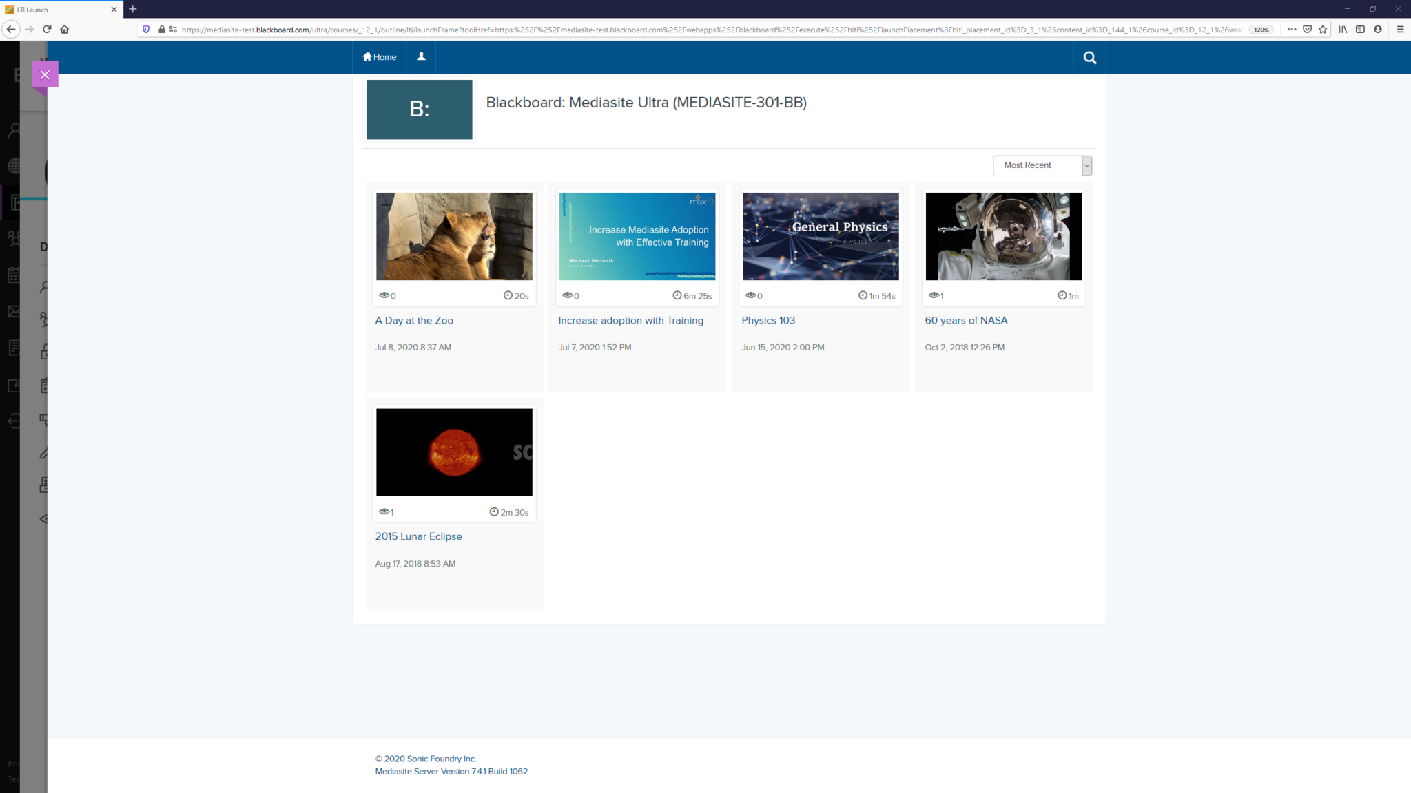This screenshot has height=793, width=1411.
Task: Click the Oct 2, 2018 12:26 PM date
Action: 965,348
